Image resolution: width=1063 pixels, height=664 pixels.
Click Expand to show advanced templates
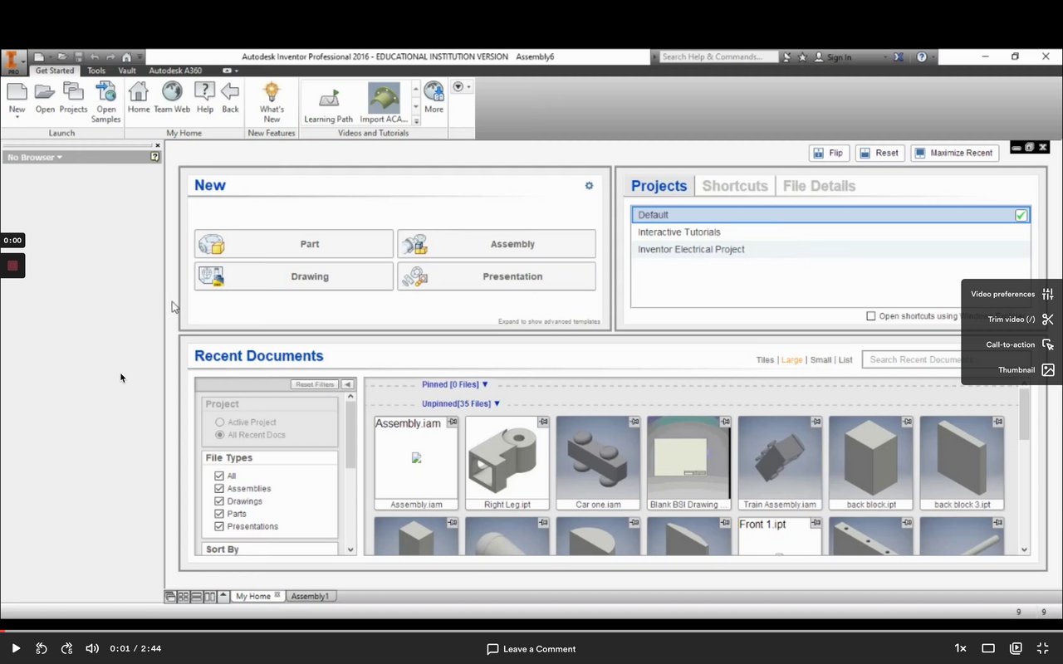[549, 322]
